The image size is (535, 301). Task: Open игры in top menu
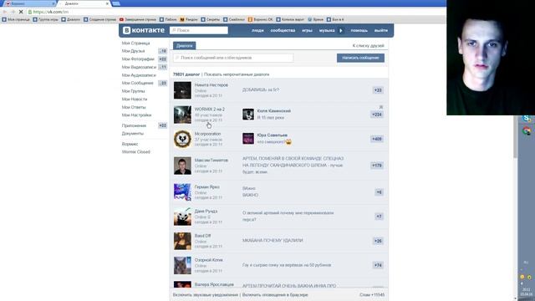click(x=307, y=30)
